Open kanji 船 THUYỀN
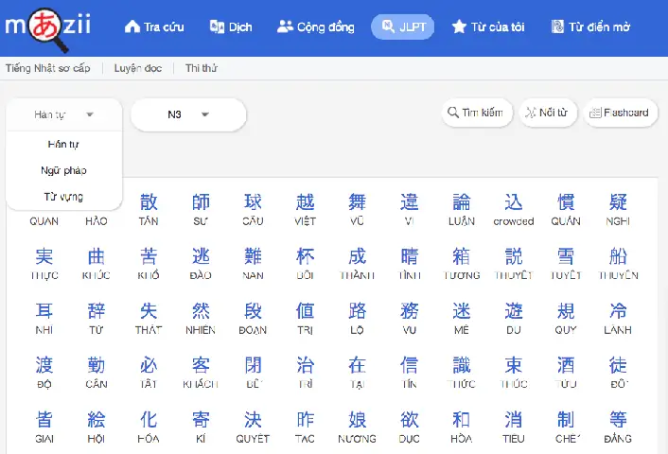Screen dimensions: 668x454 pos(618,263)
